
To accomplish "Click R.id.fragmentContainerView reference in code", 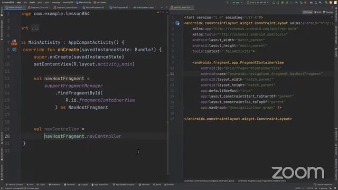I will pyautogui.click(x=100, y=100).
